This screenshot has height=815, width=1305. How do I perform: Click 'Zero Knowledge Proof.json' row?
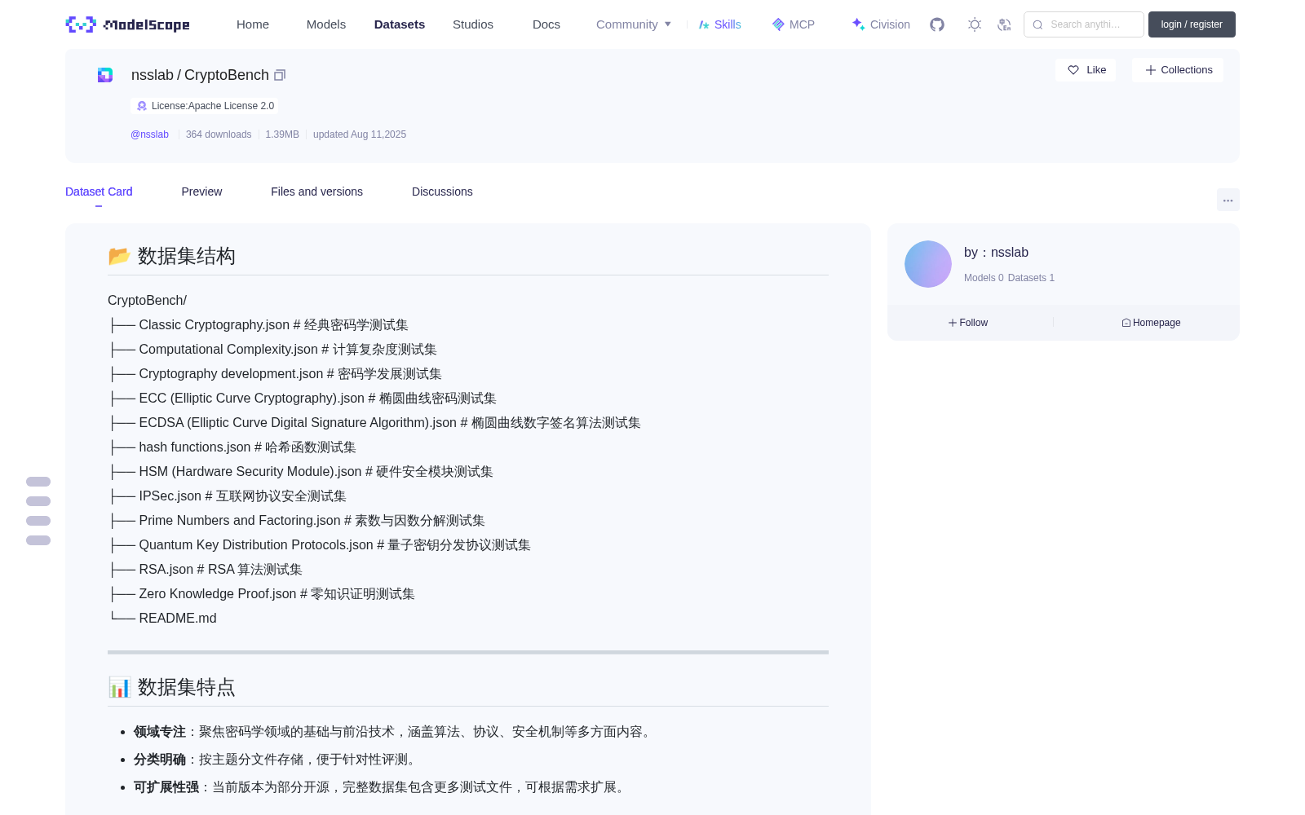[262, 594]
